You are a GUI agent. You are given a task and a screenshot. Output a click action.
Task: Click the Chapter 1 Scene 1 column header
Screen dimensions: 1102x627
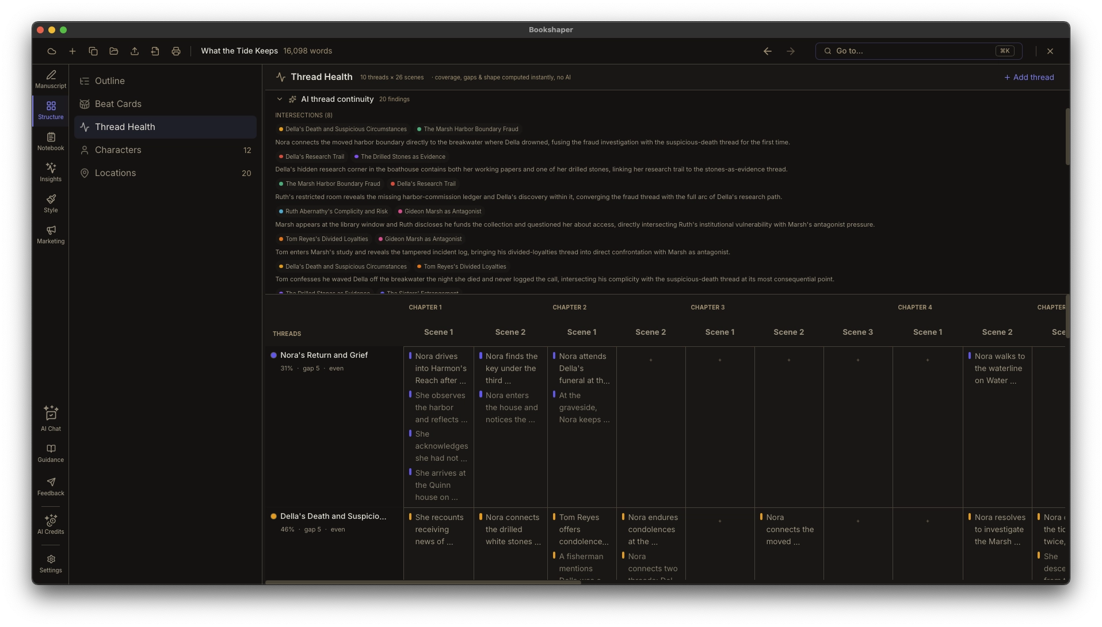(x=438, y=332)
